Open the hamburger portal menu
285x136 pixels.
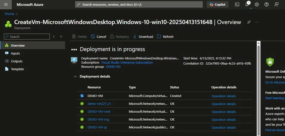tap(6, 5)
